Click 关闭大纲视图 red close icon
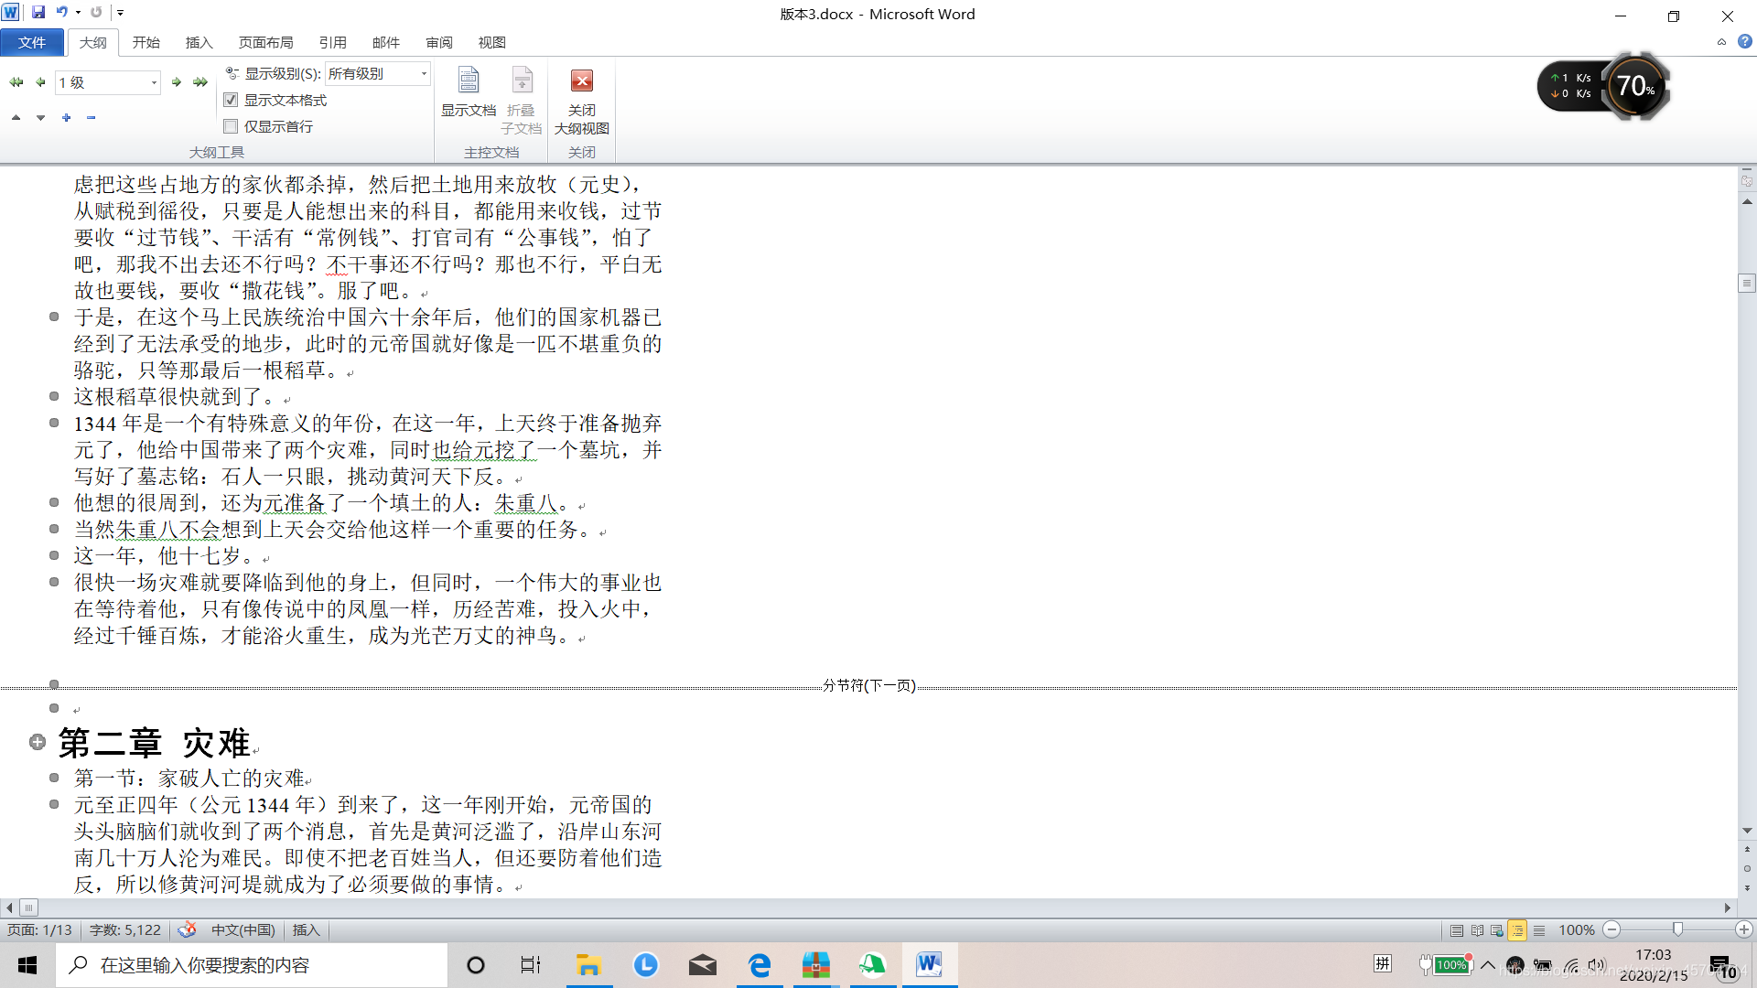This screenshot has height=988, width=1757. point(581,81)
